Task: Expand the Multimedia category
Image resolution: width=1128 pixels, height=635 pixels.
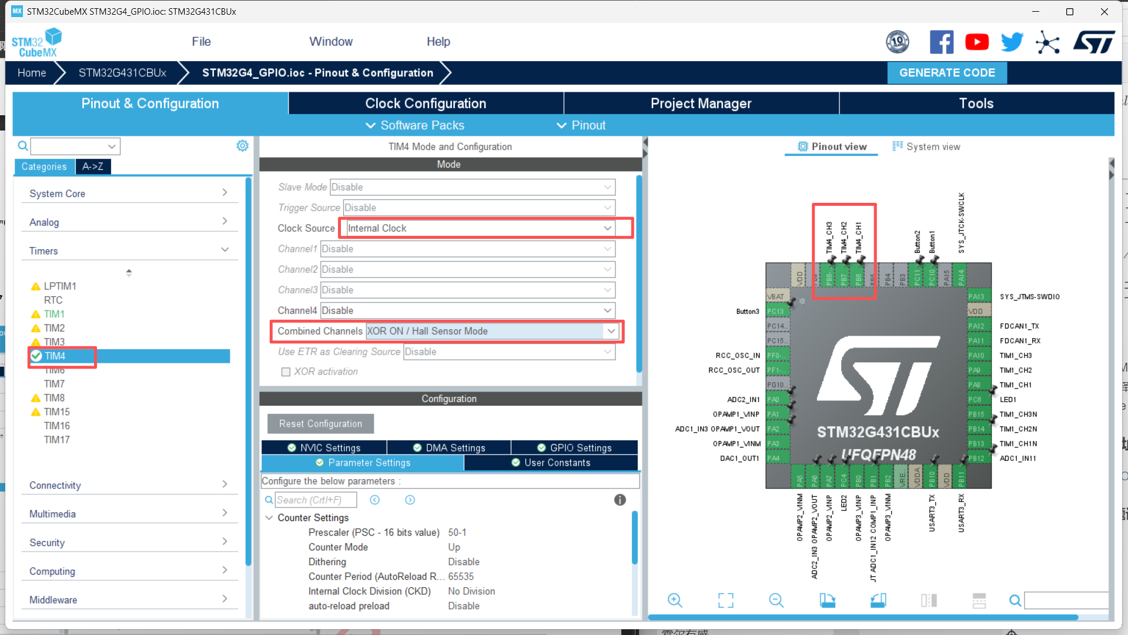Action: (x=129, y=514)
